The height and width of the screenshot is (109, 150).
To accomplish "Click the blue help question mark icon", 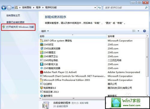I will tap(145, 31).
